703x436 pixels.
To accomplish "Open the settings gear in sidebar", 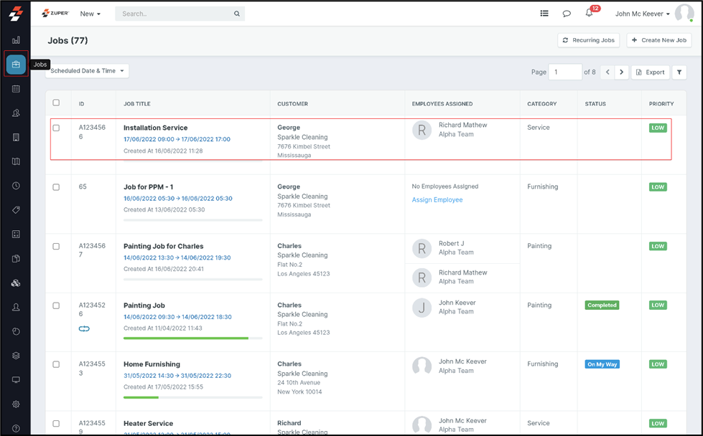I will (16, 404).
